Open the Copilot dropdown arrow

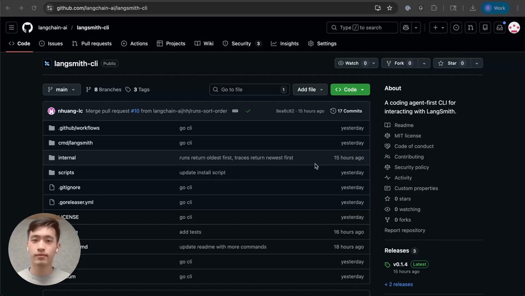tap(416, 28)
